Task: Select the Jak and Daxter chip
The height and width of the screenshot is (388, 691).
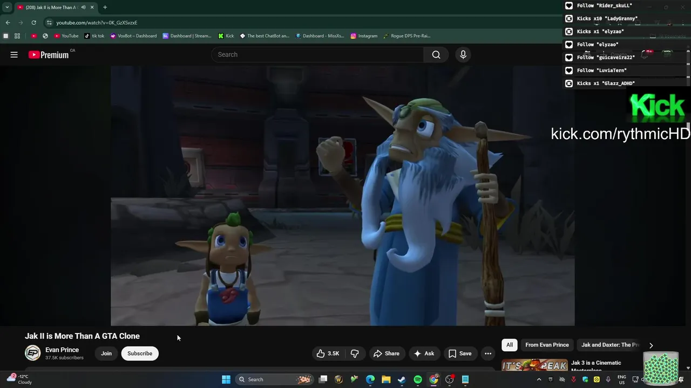Action: coord(610,345)
